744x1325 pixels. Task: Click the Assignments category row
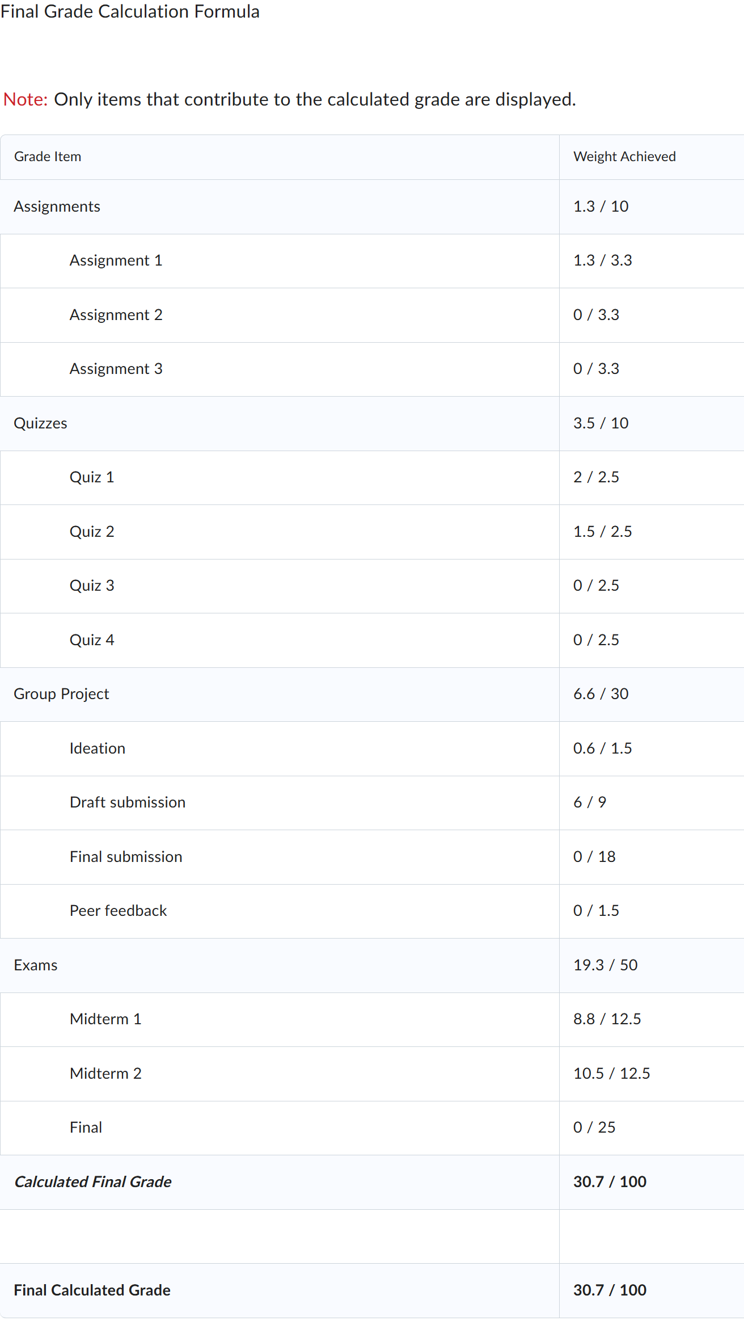pyautogui.click(x=57, y=207)
